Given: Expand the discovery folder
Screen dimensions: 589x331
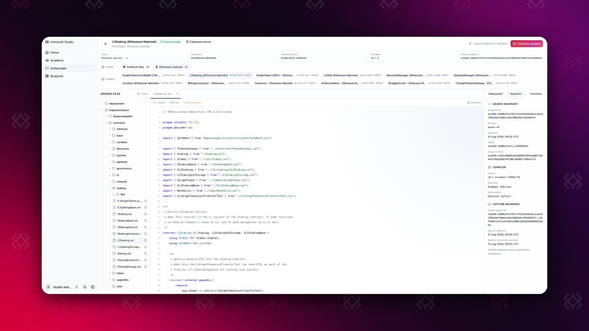Looking at the screenshot, I should pyautogui.click(x=123, y=149).
